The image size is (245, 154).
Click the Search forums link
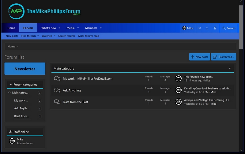pyautogui.click(x=66, y=36)
